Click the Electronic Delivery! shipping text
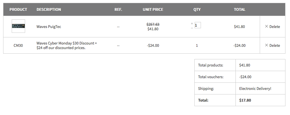 (x=255, y=88)
